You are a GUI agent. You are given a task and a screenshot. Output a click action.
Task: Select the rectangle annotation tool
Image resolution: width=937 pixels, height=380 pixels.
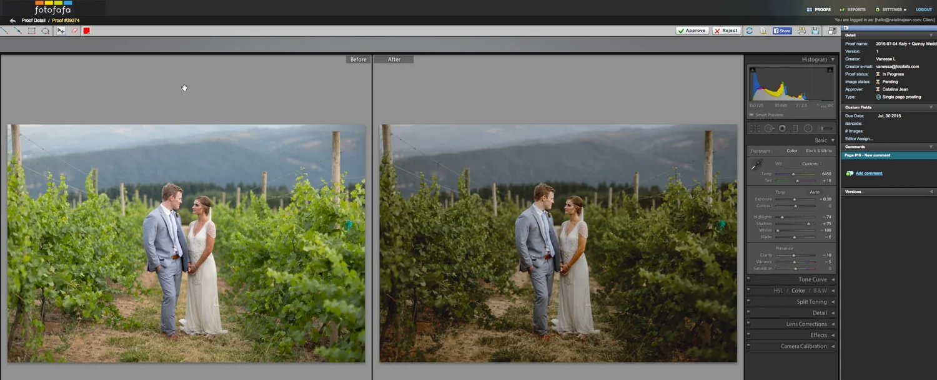tap(31, 31)
